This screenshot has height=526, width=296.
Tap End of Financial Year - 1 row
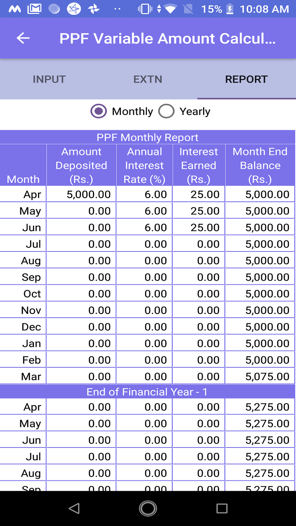[x=148, y=392]
